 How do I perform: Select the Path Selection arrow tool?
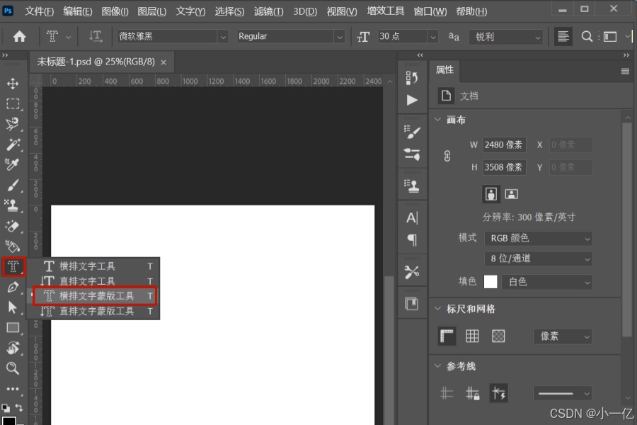[13, 307]
